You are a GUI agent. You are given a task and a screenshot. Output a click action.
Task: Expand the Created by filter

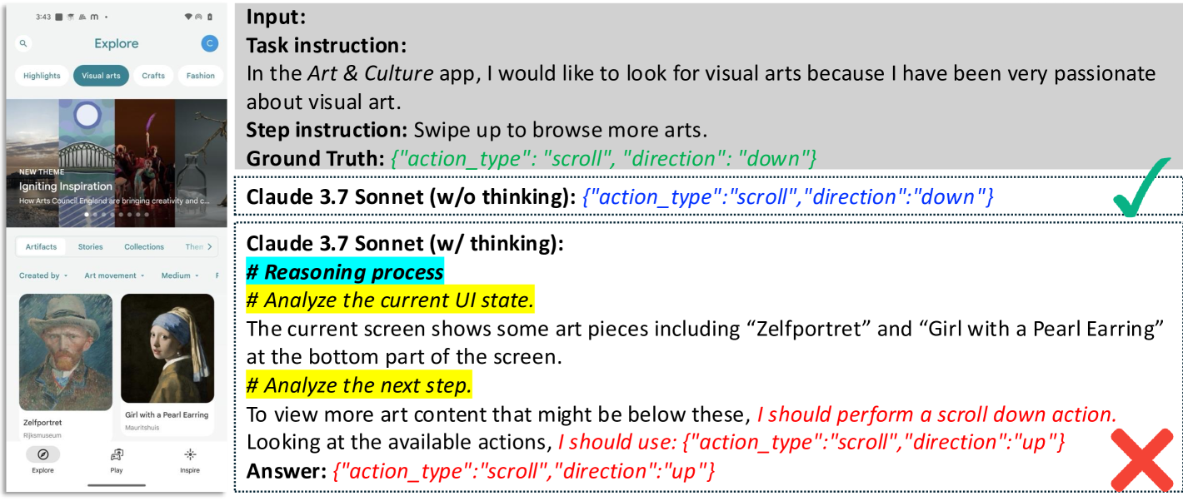tap(43, 275)
